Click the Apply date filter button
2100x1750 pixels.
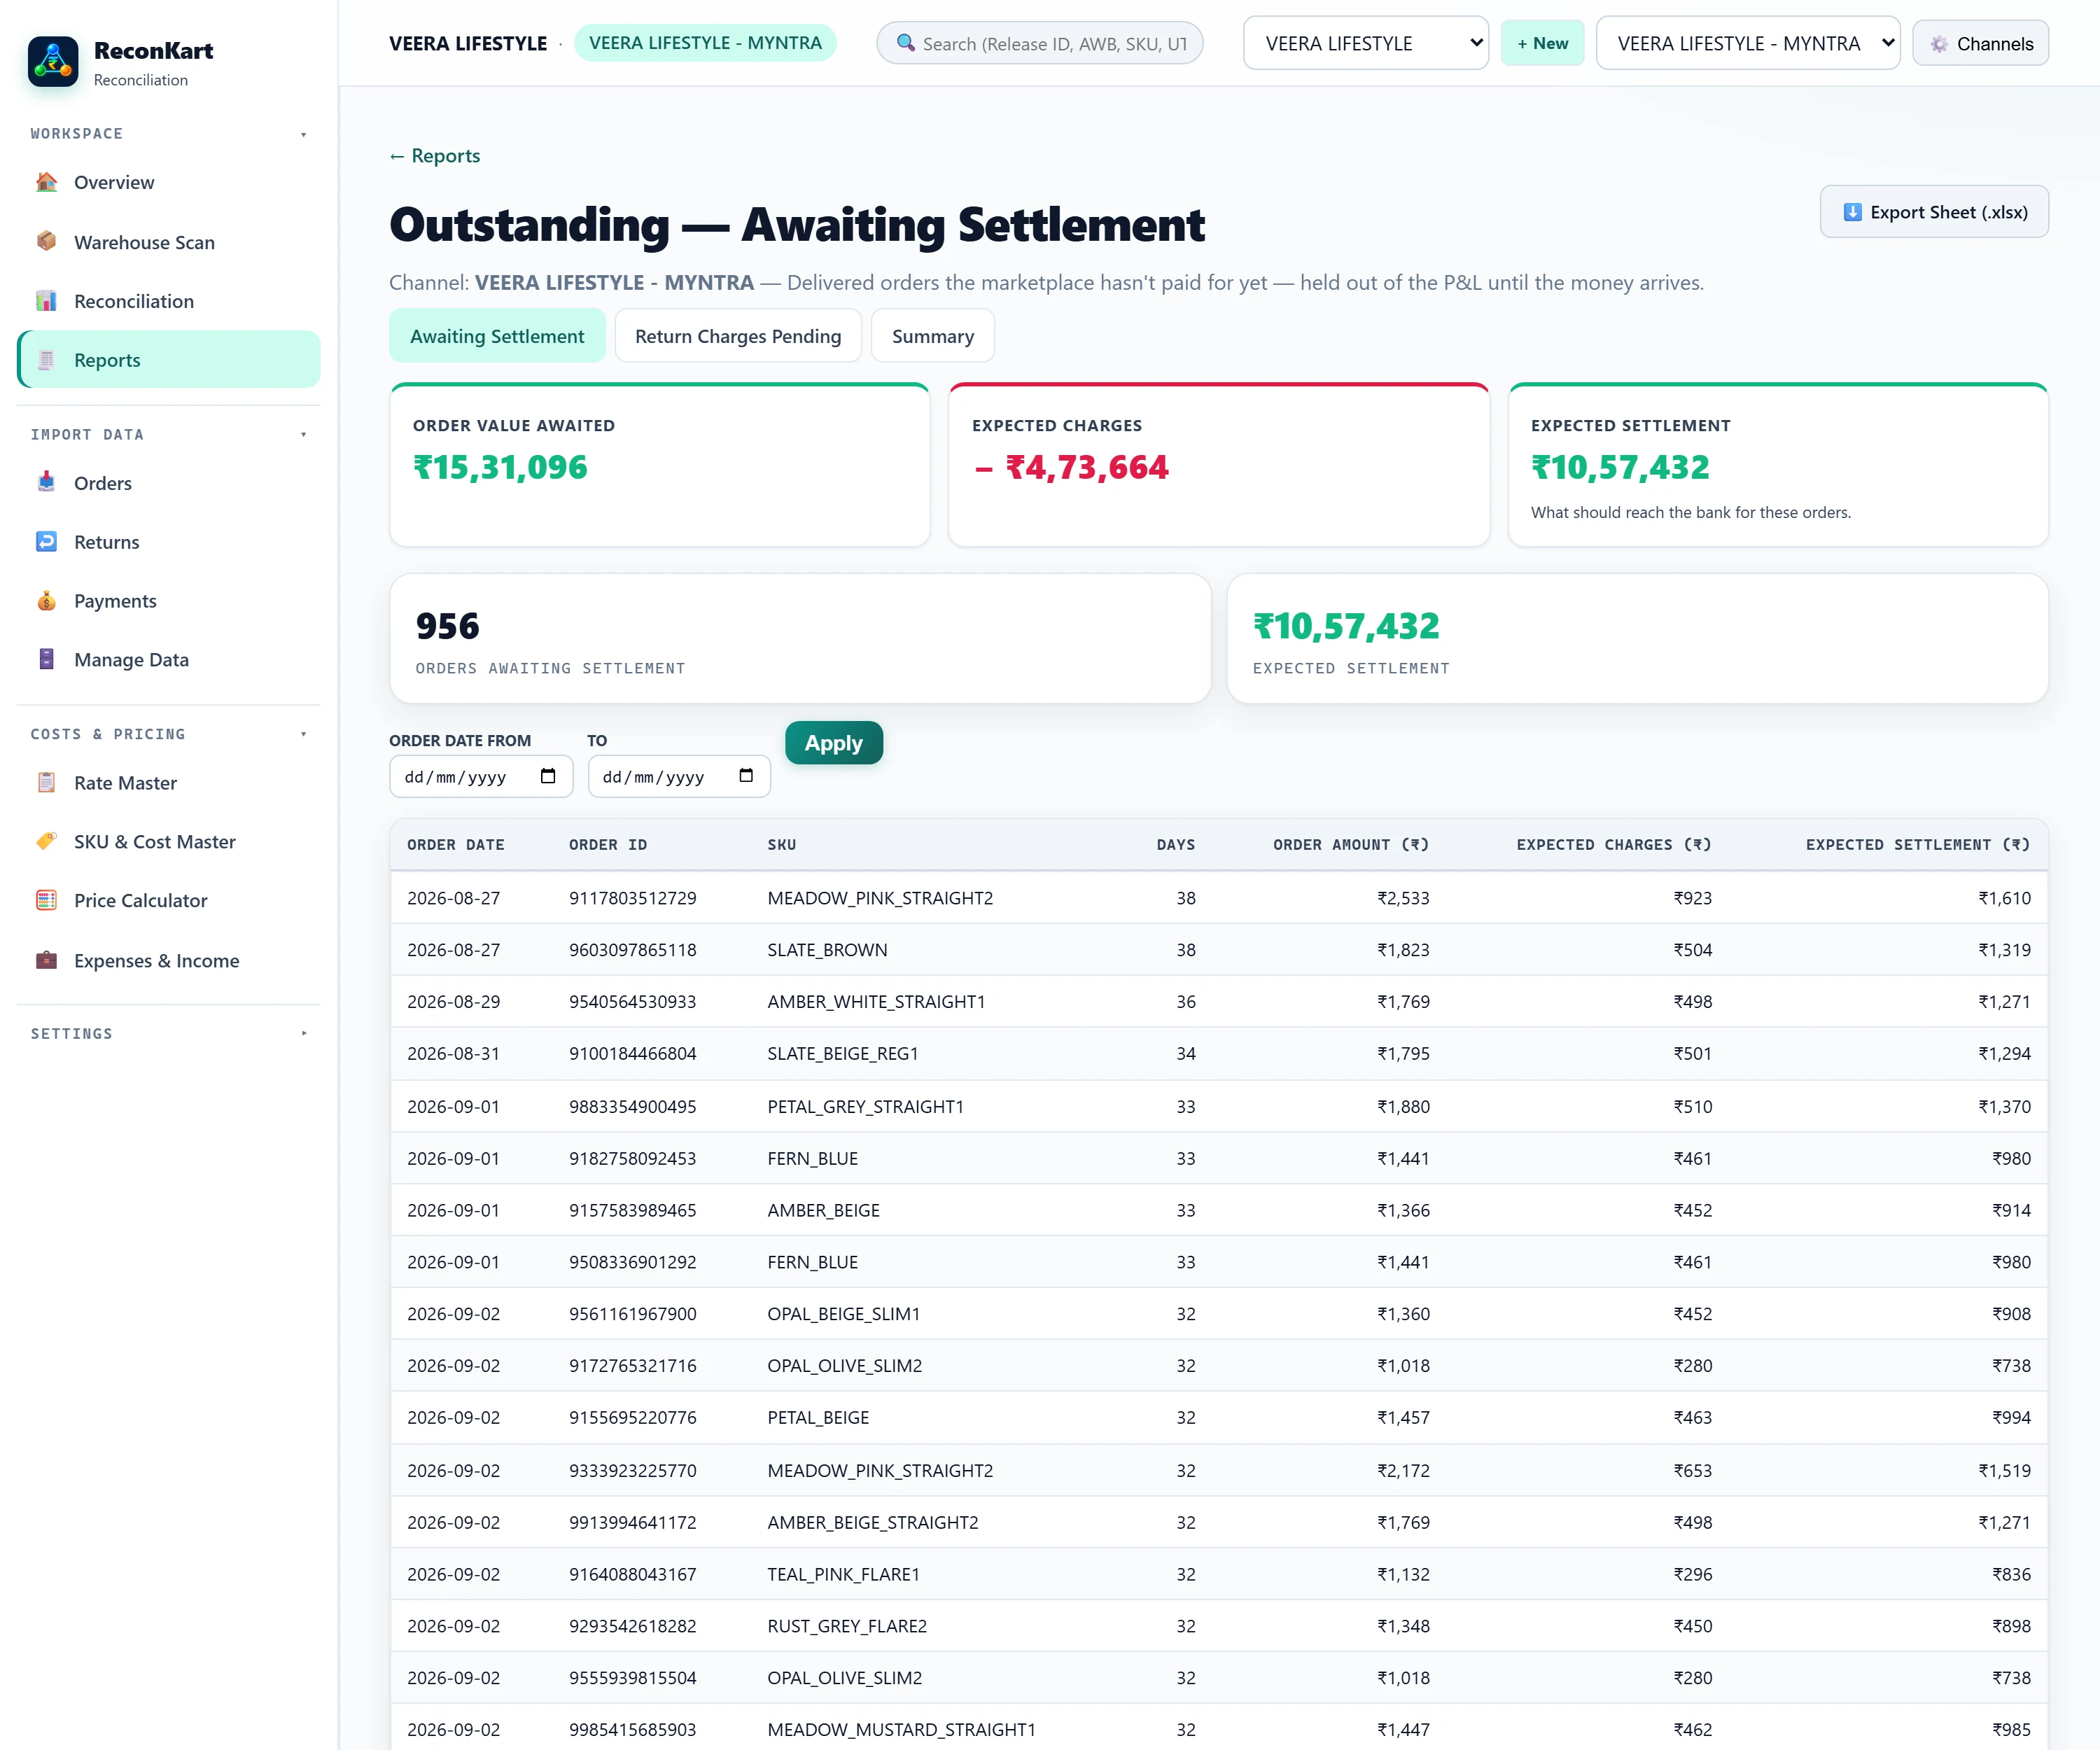(x=833, y=743)
